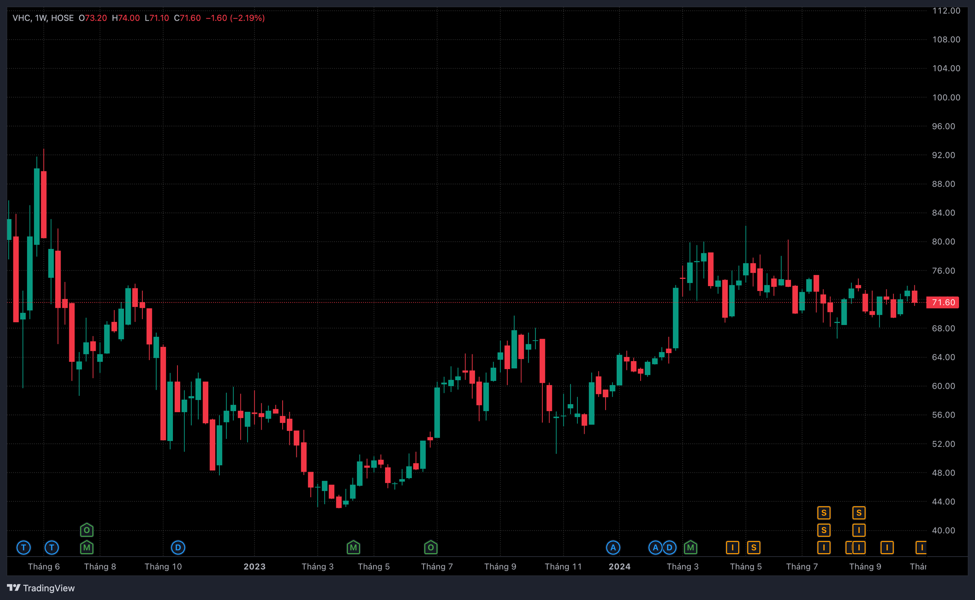
Task: Click the bottom I marker above Tháng 7 2024
Action: (x=824, y=548)
